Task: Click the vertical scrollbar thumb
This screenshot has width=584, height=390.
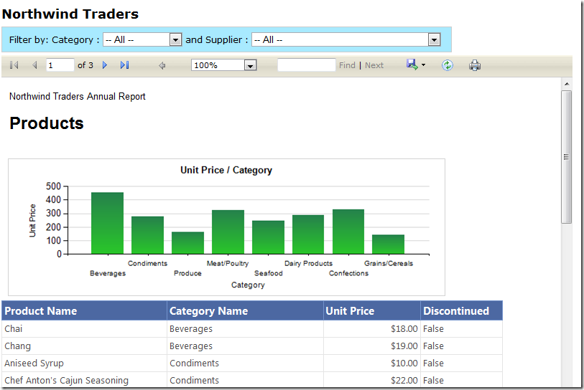Action: pyautogui.click(x=567, y=157)
